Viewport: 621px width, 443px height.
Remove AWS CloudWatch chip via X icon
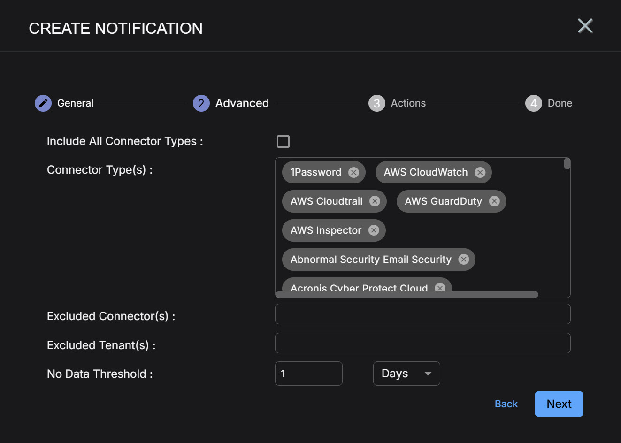(480, 172)
